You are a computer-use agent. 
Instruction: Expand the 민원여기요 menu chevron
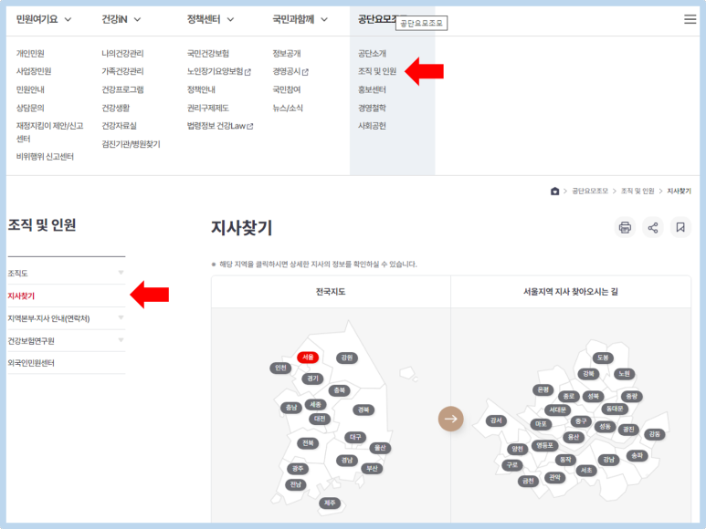(68, 19)
